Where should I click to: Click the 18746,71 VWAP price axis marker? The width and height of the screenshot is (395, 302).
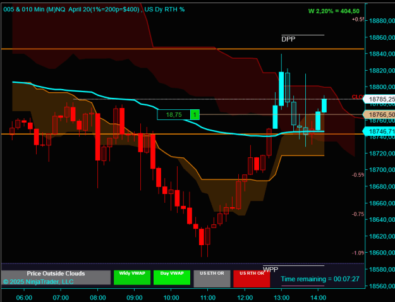[379, 131]
